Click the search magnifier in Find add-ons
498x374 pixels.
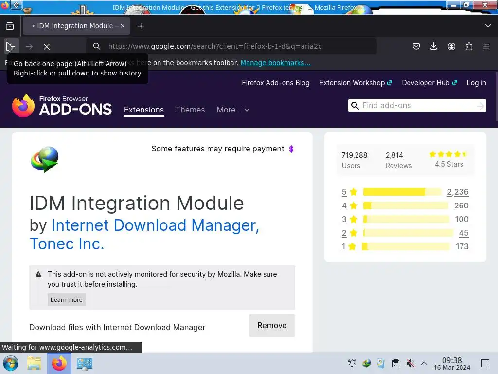coord(355,106)
